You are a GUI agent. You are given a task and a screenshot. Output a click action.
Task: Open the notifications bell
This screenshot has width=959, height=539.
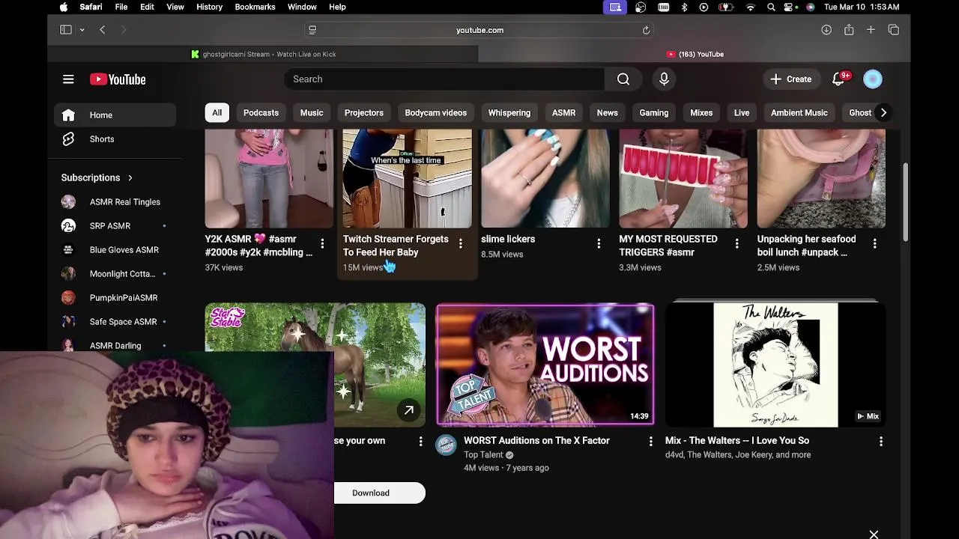tap(838, 79)
